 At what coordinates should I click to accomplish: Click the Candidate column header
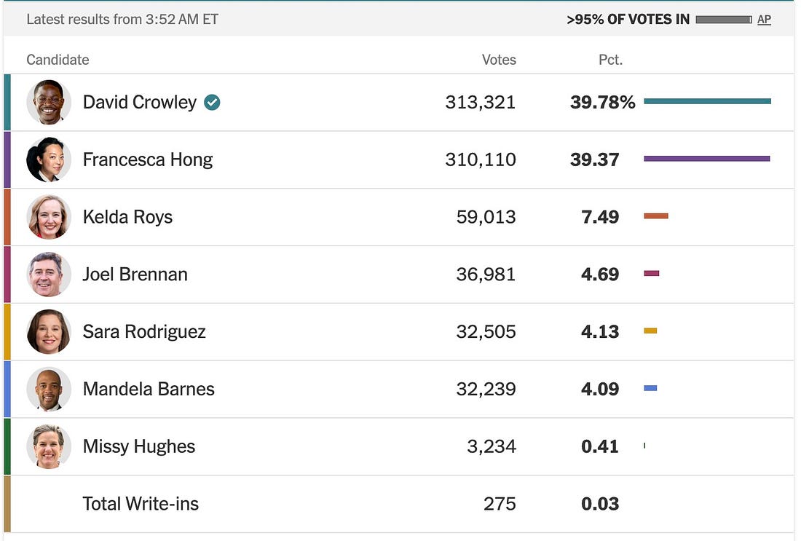tap(58, 60)
